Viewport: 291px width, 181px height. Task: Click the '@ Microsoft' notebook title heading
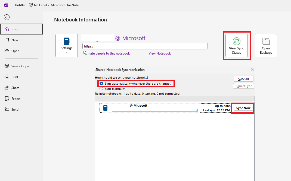coord(130,38)
